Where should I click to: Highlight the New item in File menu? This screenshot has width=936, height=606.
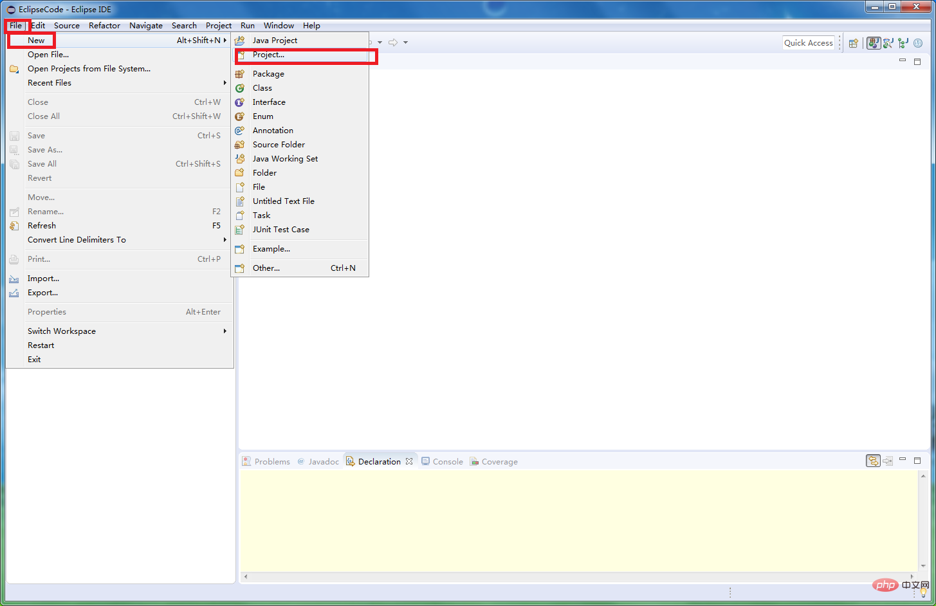pyautogui.click(x=119, y=40)
